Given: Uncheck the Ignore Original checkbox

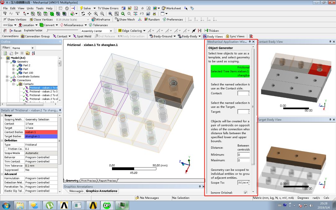Looking at the screenshot, I should click(x=245, y=192).
